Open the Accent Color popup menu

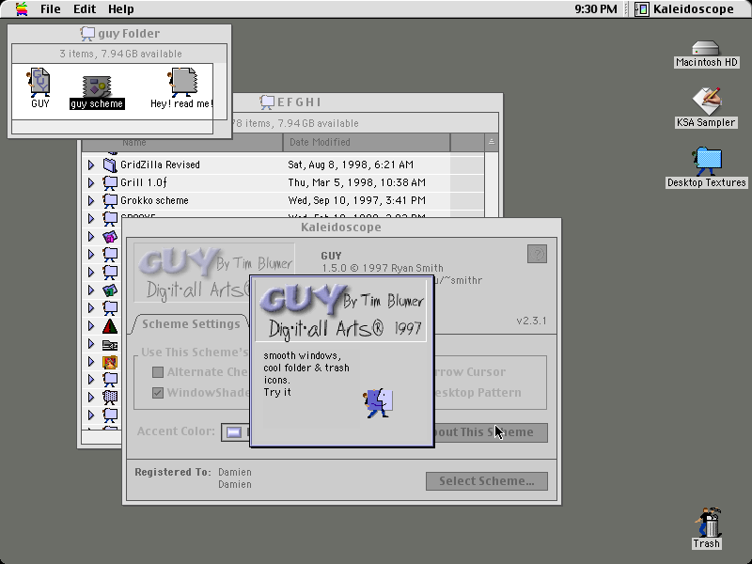(x=236, y=432)
